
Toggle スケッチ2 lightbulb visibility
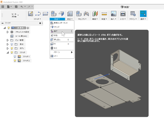15,61
